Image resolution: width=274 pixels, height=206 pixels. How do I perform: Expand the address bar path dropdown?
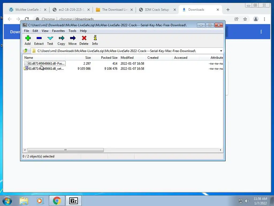coord(221,51)
